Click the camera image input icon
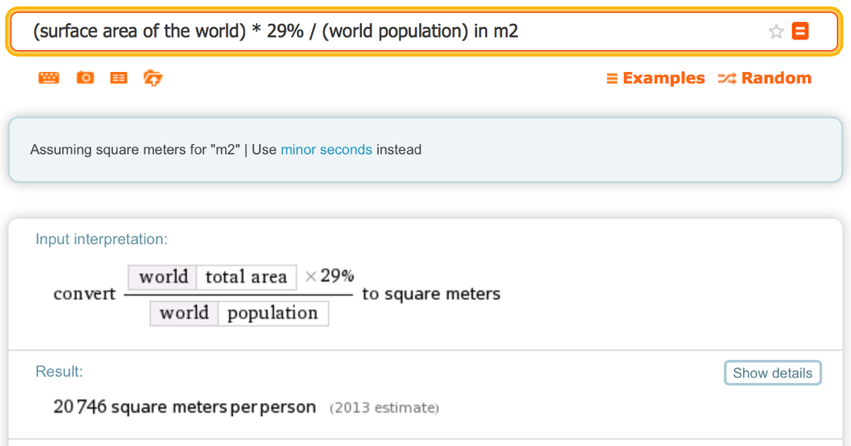851x446 pixels. [85, 78]
